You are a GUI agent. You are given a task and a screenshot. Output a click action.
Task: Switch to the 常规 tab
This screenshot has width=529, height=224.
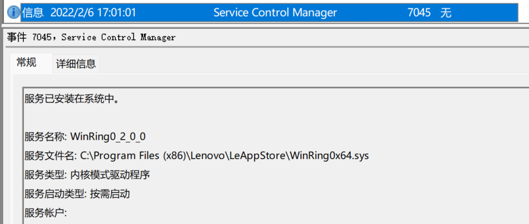(27, 63)
